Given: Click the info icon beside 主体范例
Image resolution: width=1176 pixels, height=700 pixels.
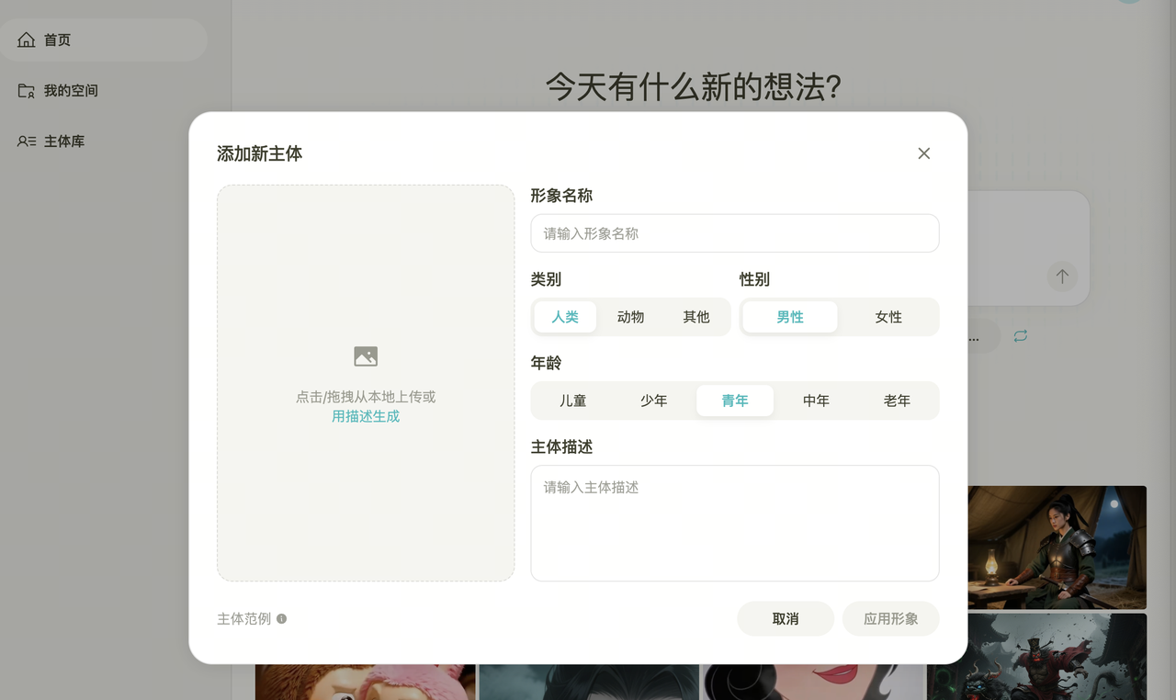Looking at the screenshot, I should pyautogui.click(x=281, y=619).
